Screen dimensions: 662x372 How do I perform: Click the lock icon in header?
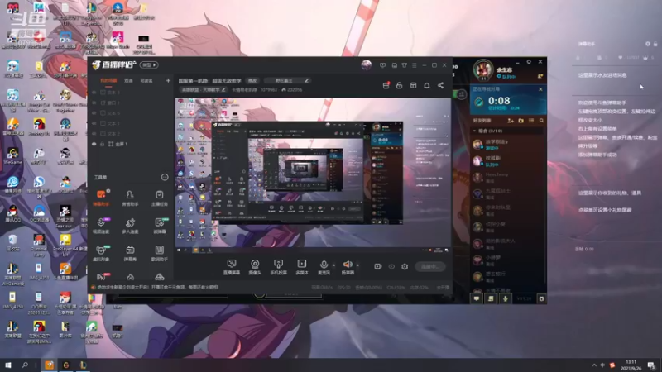coord(399,86)
